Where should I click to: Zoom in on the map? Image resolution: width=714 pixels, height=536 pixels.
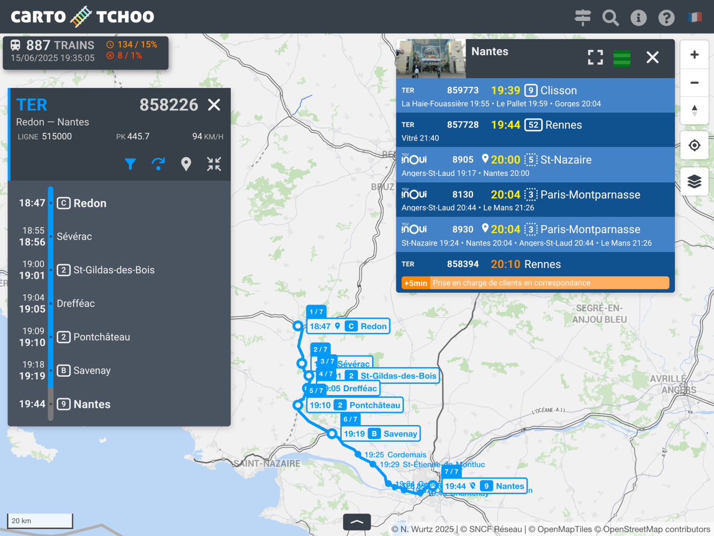point(694,55)
